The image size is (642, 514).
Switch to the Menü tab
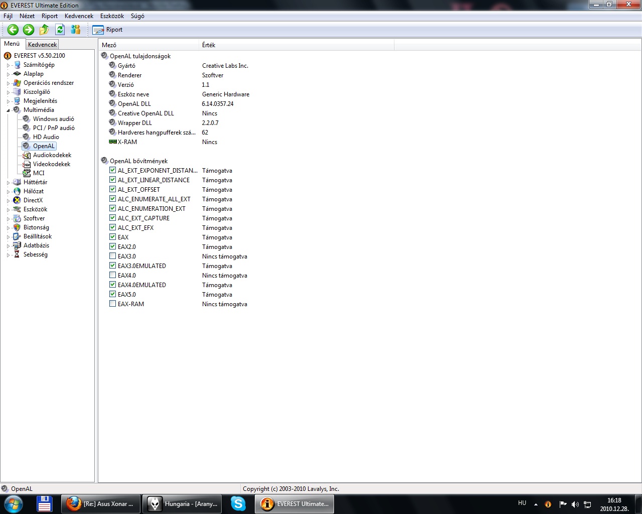coord(12,44)
